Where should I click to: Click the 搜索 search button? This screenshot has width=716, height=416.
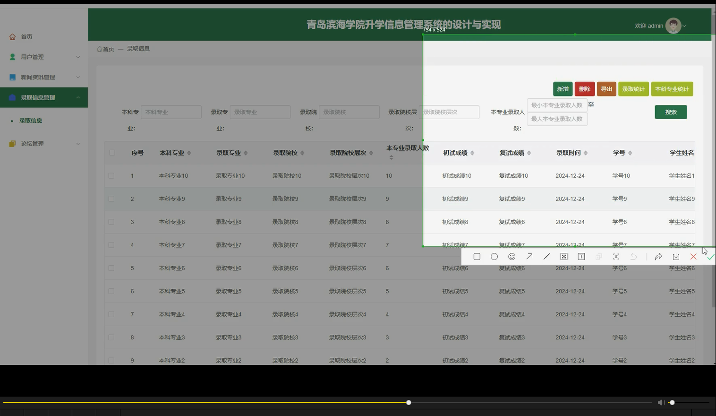670,112
